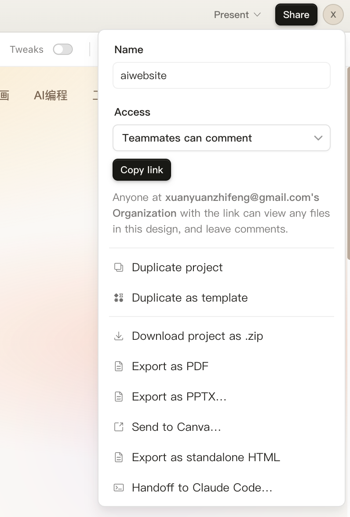Choose Handoff to Claude Code option
The width and height of the screenshot is (350, 517).
click(202, 488)
